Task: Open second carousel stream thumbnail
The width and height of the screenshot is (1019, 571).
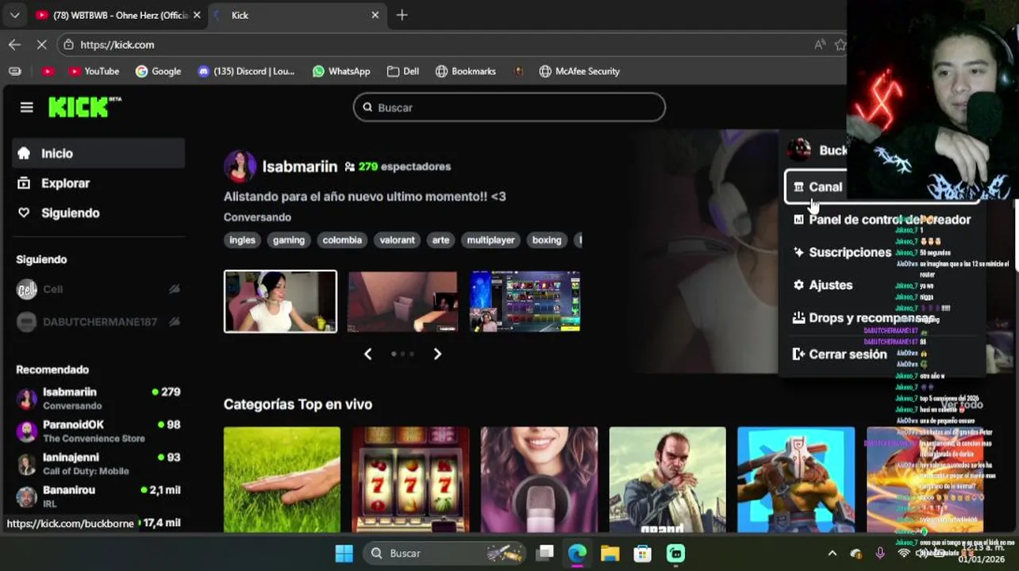Action: click(x=402, y=301)
